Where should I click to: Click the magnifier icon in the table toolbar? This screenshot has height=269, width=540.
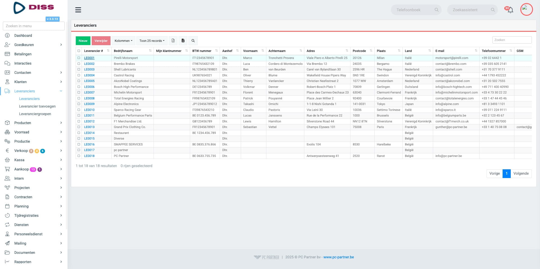coord(193,41)
